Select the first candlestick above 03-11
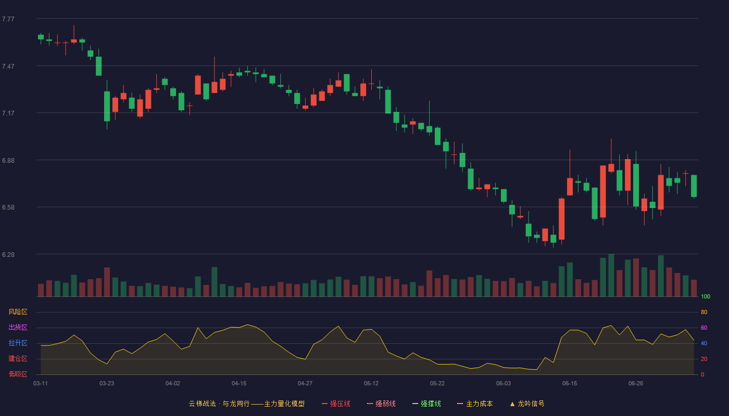Image resolution: width=729 pixels, height=416 pixels. [x=41, y=37]
